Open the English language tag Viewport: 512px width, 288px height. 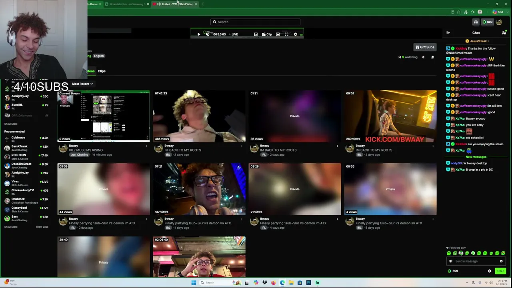point(99,56)
